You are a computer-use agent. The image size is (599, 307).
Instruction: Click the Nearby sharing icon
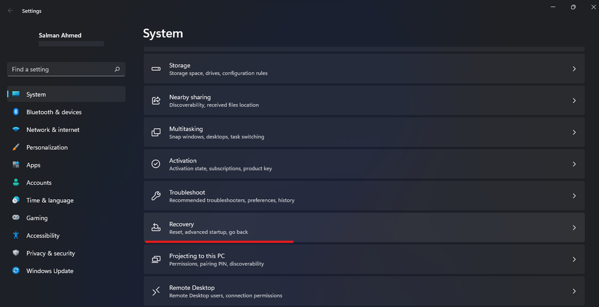(x=156, y=101)
